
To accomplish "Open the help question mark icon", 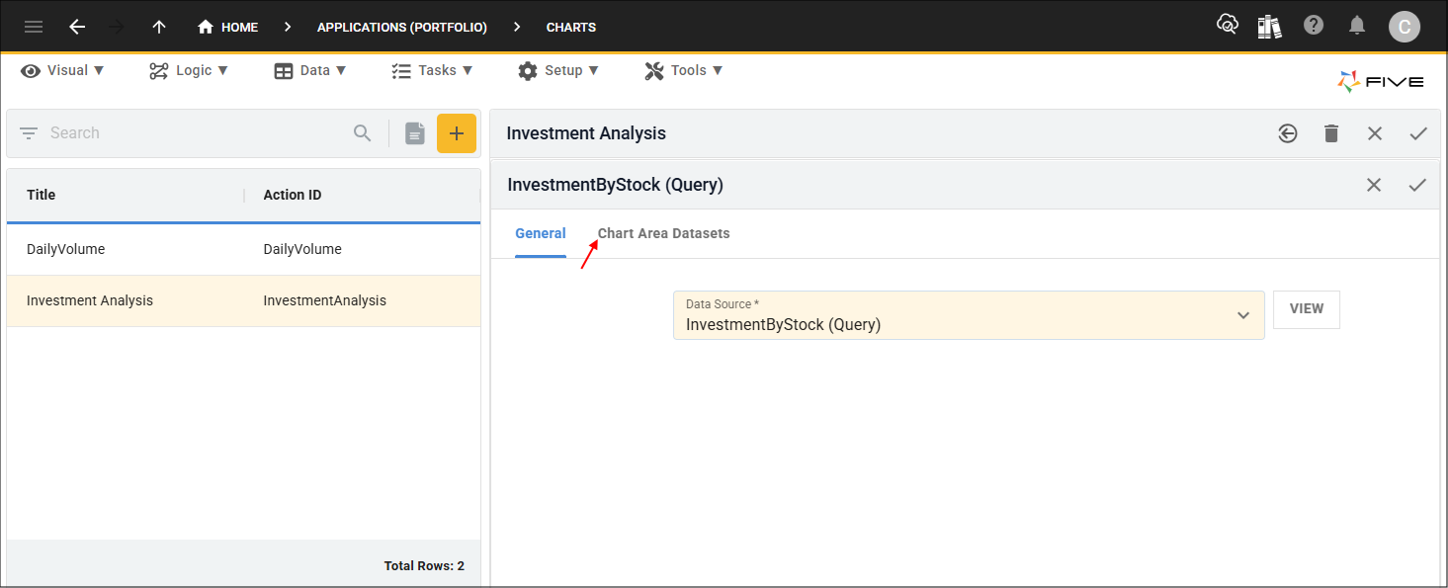I will pos(1314,26).
